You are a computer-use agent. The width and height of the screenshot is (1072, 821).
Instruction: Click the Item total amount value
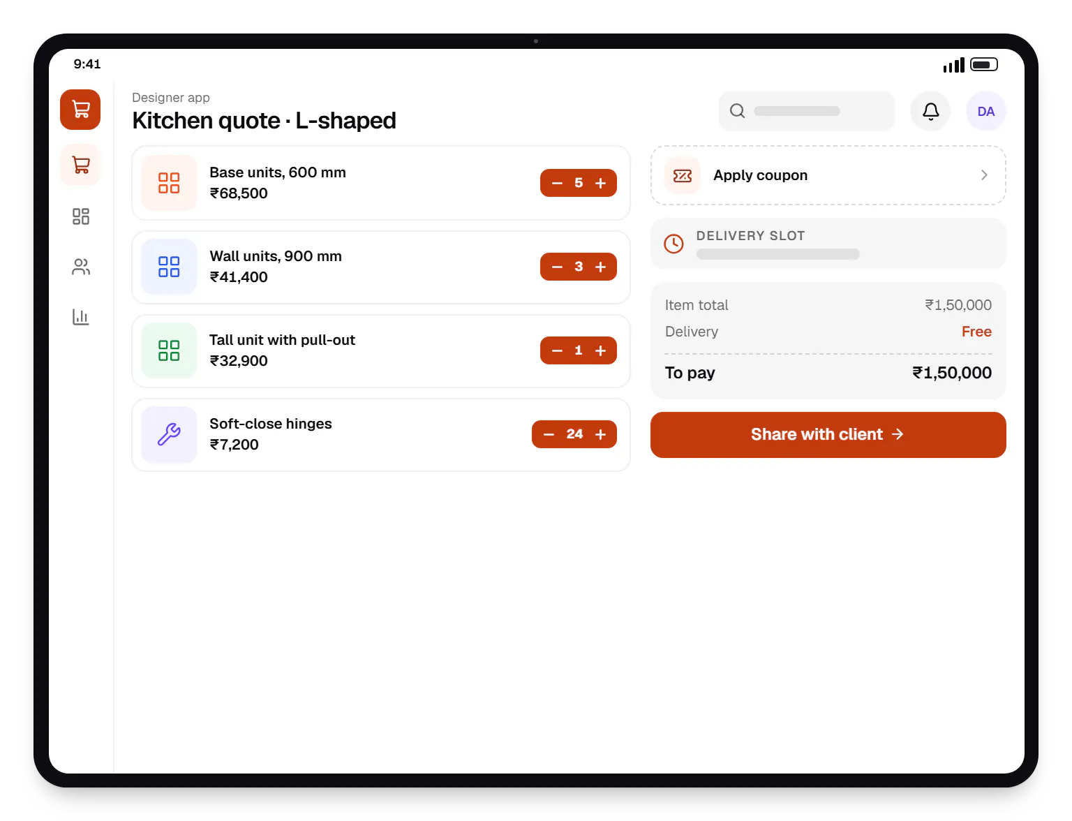pyautogui.click(x=958, y=305)
